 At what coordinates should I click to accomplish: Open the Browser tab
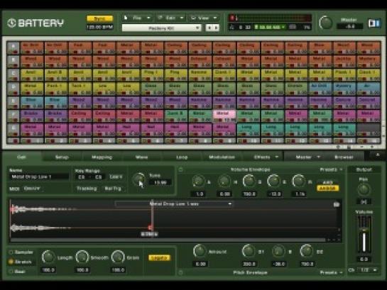coord(344,157)
